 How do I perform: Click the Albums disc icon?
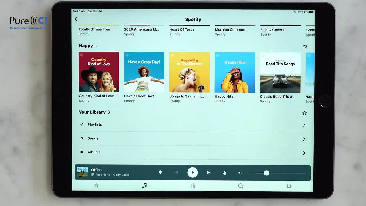click(x=81, y=152)
